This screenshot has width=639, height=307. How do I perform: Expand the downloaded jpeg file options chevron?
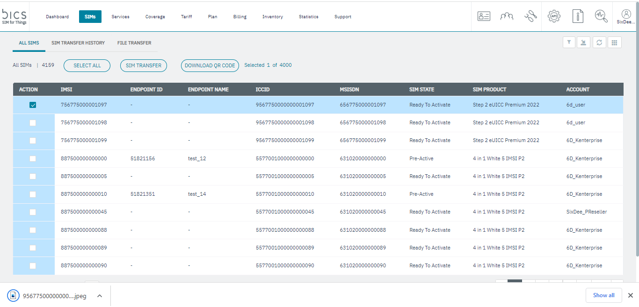point(100,296)
